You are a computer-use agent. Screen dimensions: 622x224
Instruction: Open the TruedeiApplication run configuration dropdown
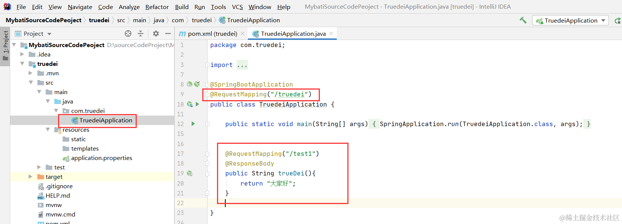[570, 20]
